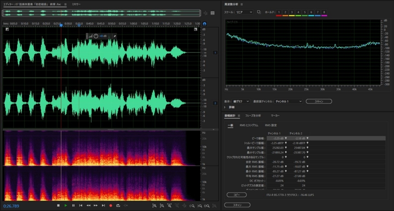This screenshot has height=211, width=394.
Task: Click the red hold 1 color swatch
Action: (x=279, y=15)
